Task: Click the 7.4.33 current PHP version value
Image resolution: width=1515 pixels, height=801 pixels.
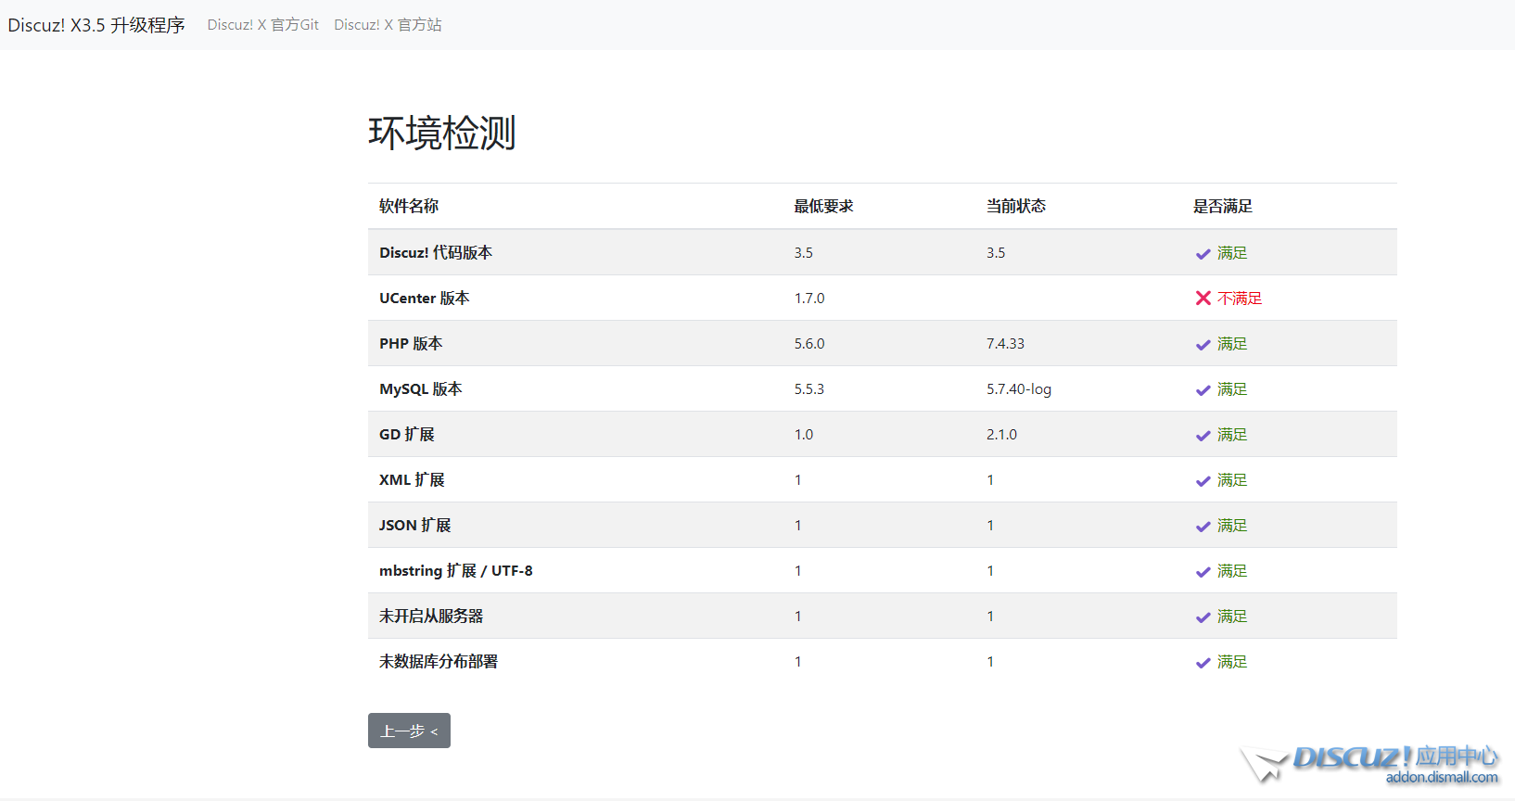Action: 1006,344
